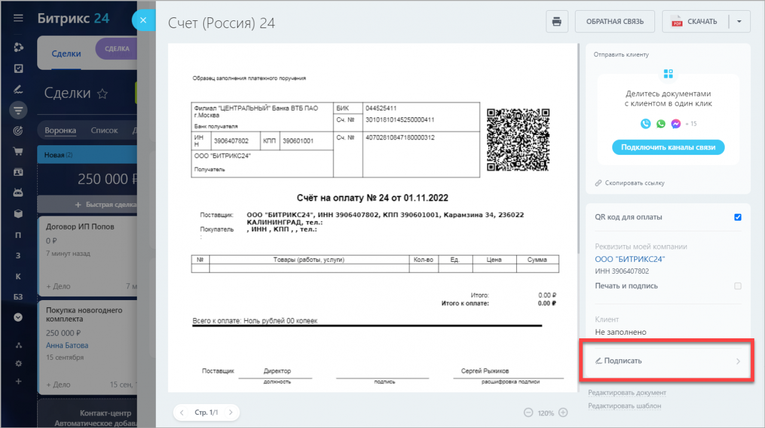
Task: Click the target icon in the sidebar
Action: [18, 130]
